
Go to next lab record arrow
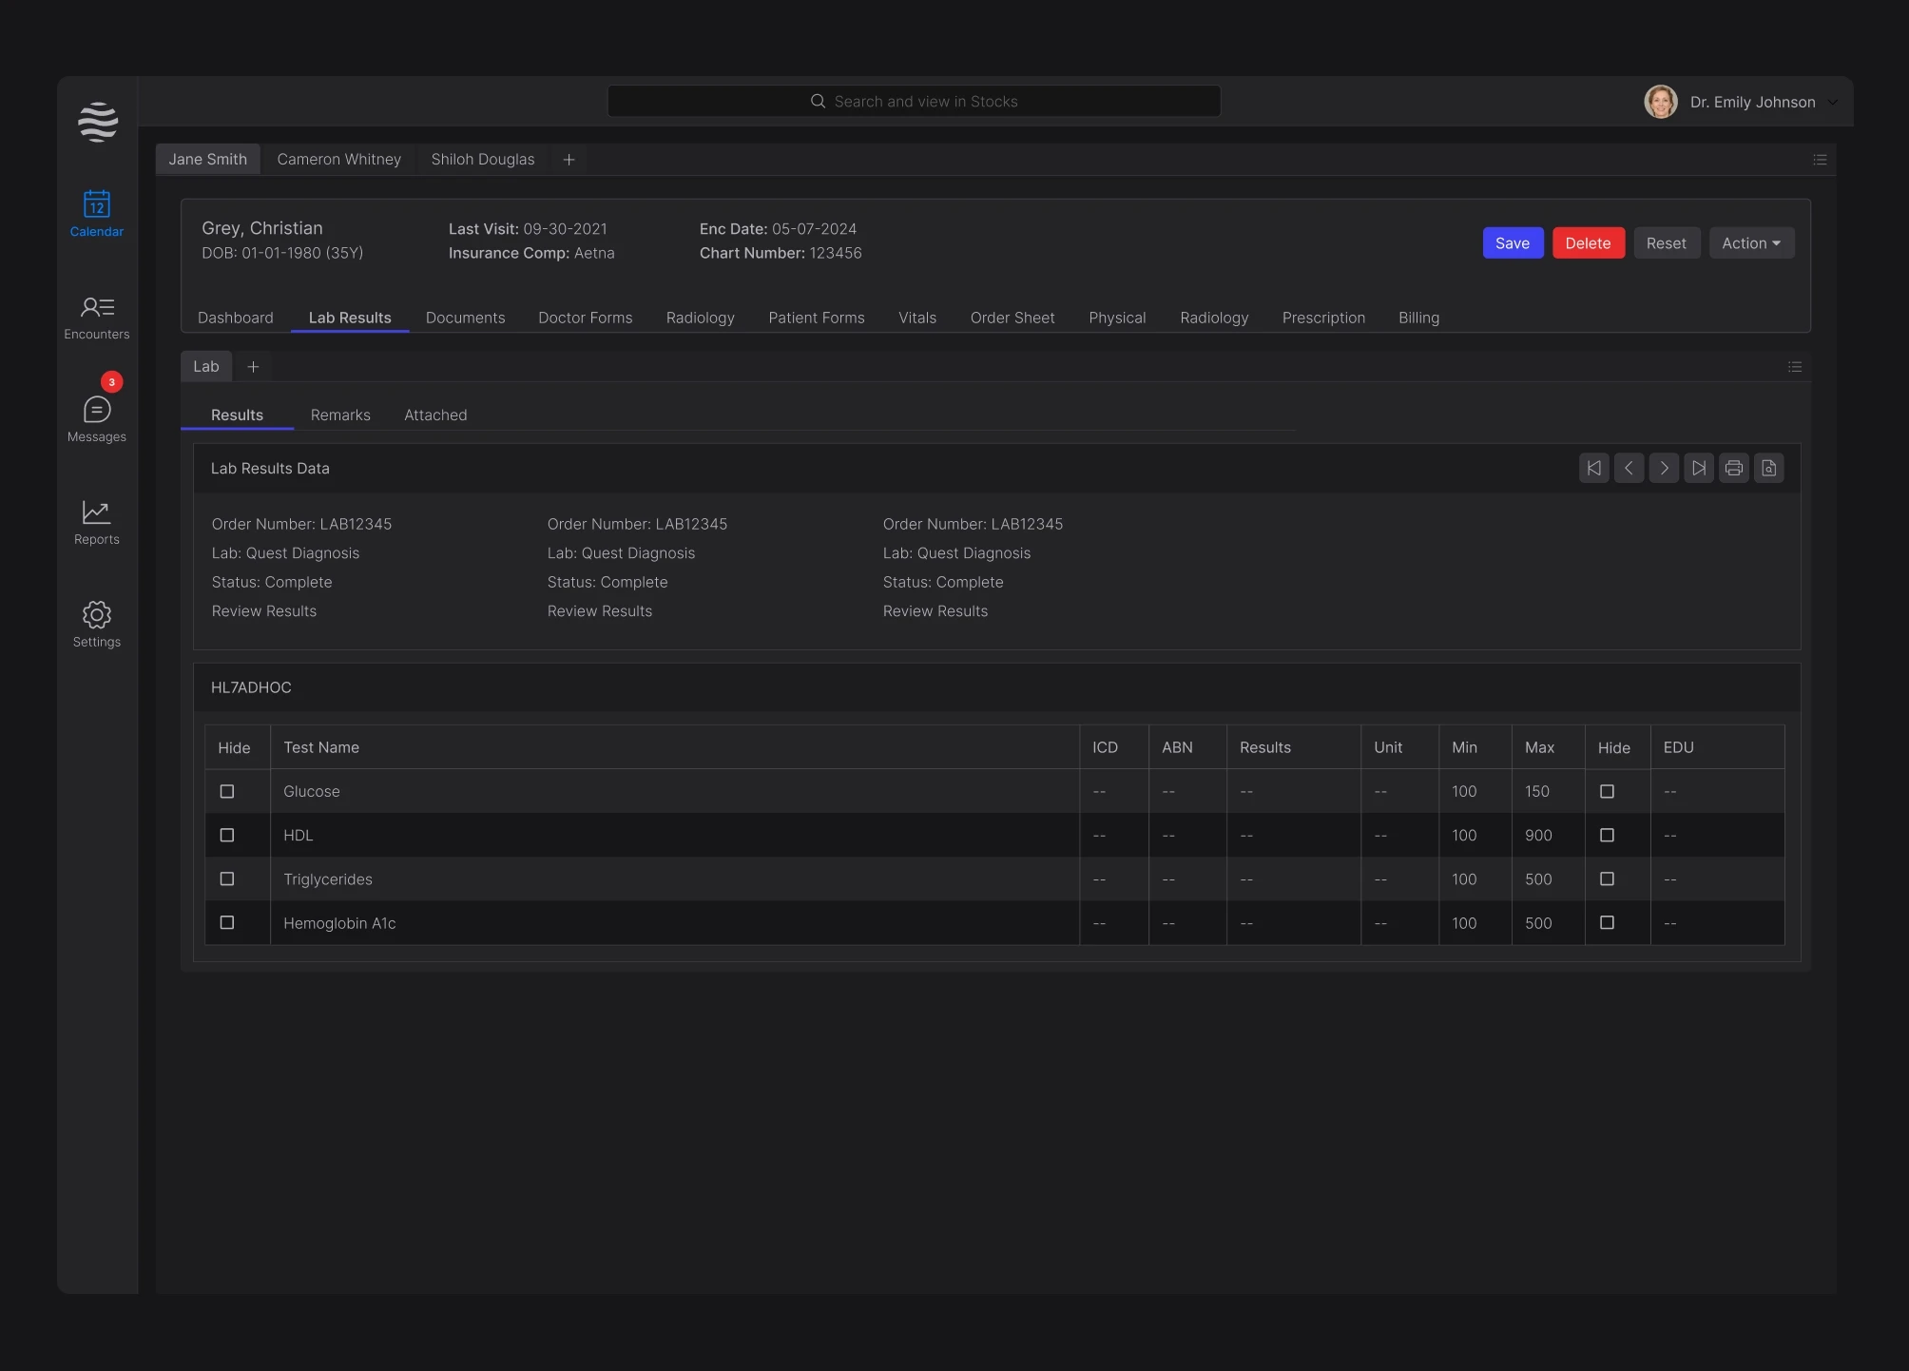pos(1664,468)
